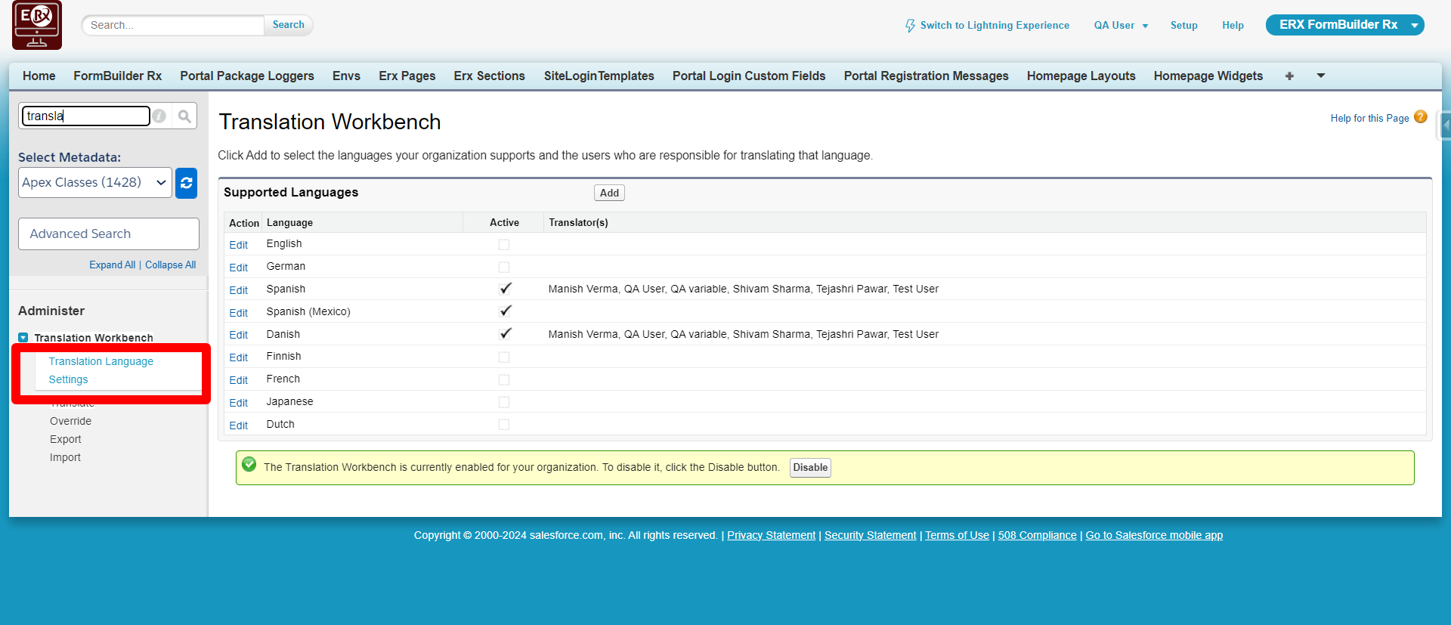
Task: Toggle the English active checkbox
Action: pyautogui.click(x=504, y=245)
